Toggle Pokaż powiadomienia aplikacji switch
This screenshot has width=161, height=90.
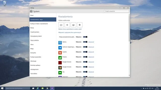click(x=85, y=37)
